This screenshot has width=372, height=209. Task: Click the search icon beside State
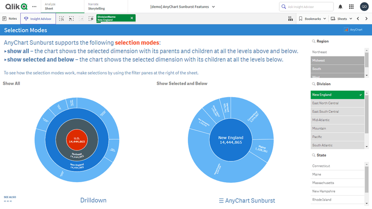314,156
